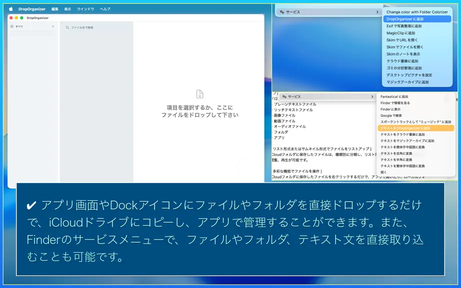Open the ウインドウ menu

pyautogui.click(x=85, y=9)
